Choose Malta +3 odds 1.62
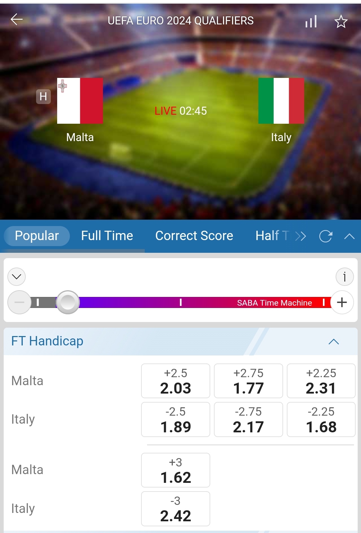Image resolution: width=361 pixels, height=533 pixels. (x=175, y=470)
